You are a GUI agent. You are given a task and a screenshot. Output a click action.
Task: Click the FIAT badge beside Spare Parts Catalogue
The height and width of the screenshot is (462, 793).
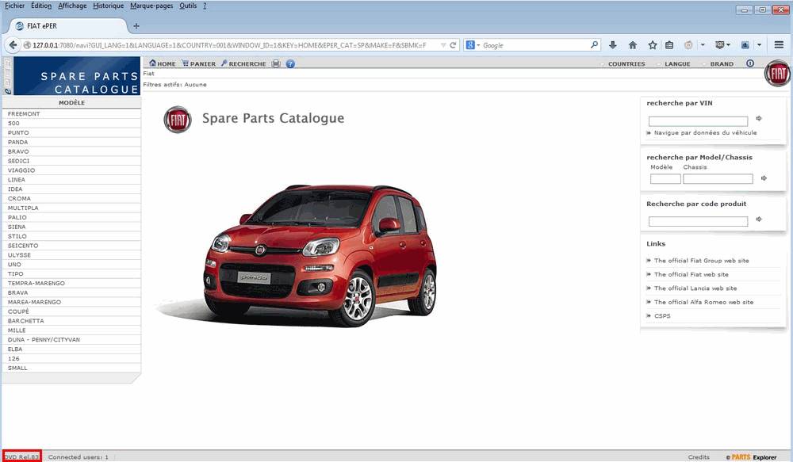tap(178, 120)
